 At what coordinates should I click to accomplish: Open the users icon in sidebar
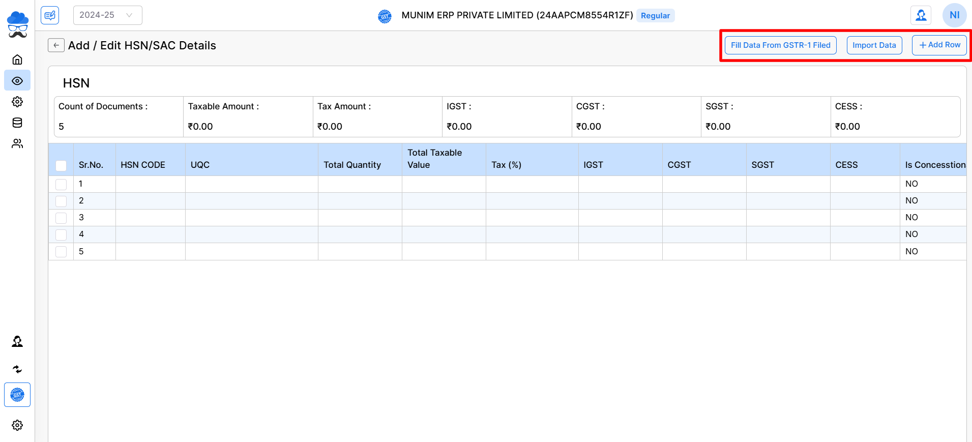[x=17, y=144]
